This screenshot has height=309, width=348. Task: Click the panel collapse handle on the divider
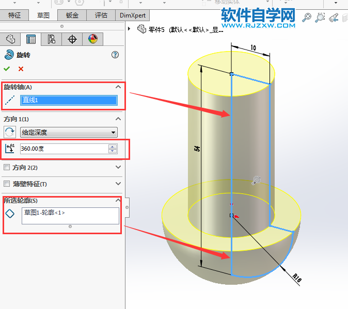(x=127, y=207)
